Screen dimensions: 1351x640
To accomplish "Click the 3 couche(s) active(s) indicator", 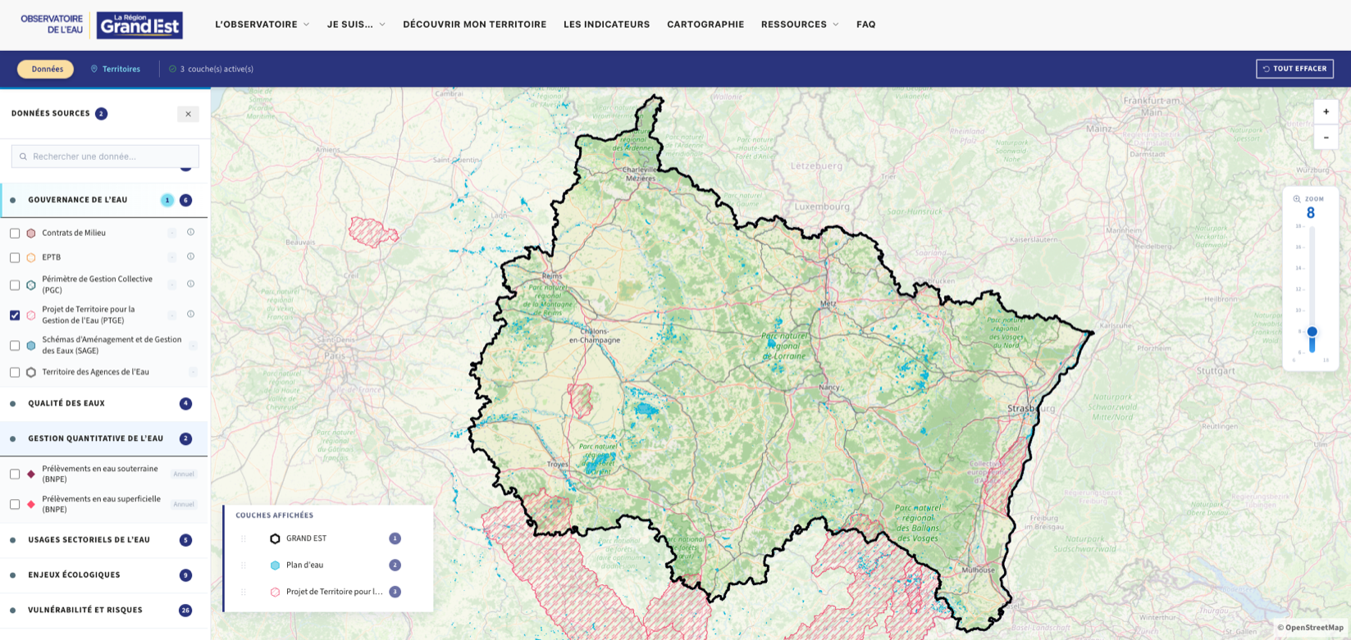I will click(x=211, y=69).
